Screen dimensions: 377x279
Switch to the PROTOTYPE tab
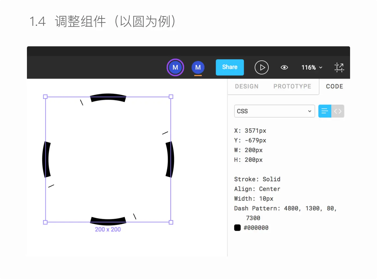coord(292,86)
